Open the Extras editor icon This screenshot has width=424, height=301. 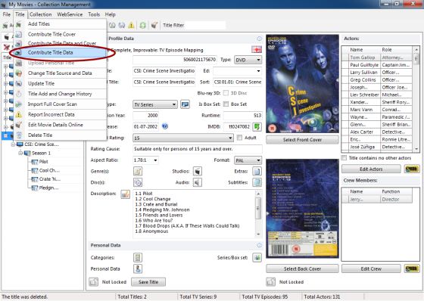[257, 171]
